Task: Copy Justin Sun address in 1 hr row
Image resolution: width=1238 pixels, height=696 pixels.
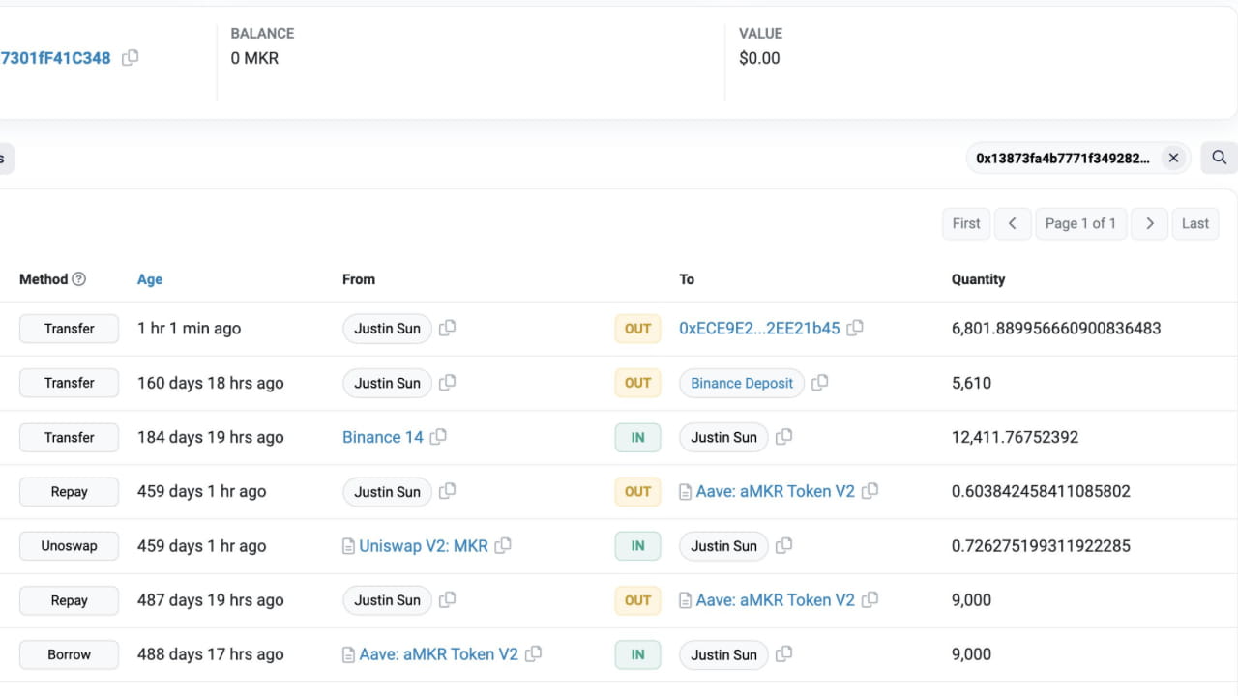Action: coord(447,329)
